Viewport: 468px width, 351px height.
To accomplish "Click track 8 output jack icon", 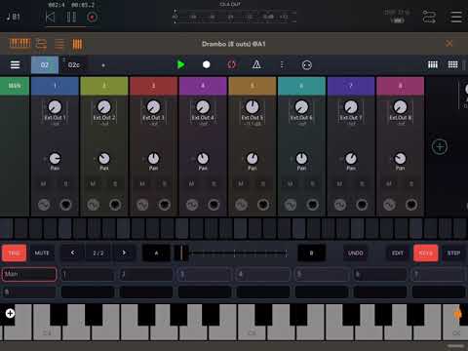I will point(411,205).
